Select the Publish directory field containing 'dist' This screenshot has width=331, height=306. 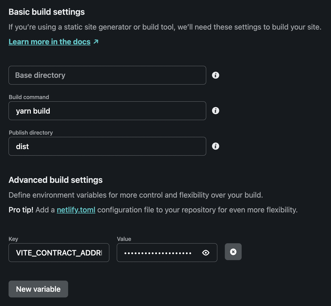coord(107,146)
